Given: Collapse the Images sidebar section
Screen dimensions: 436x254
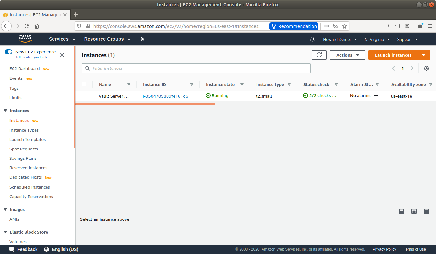Looking at the screenshot, I should (5, 209).
